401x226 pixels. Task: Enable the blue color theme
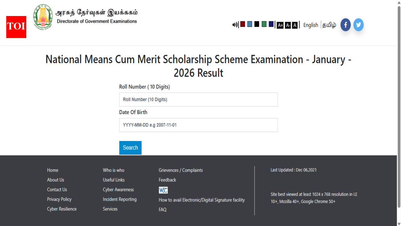250,24
